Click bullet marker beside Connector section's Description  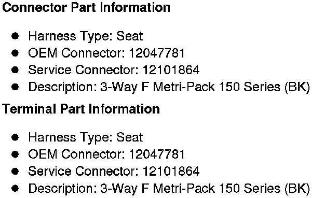15,87
